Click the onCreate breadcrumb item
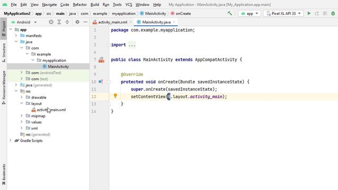Viewport: 338px width, 190px height. (181, 13)
